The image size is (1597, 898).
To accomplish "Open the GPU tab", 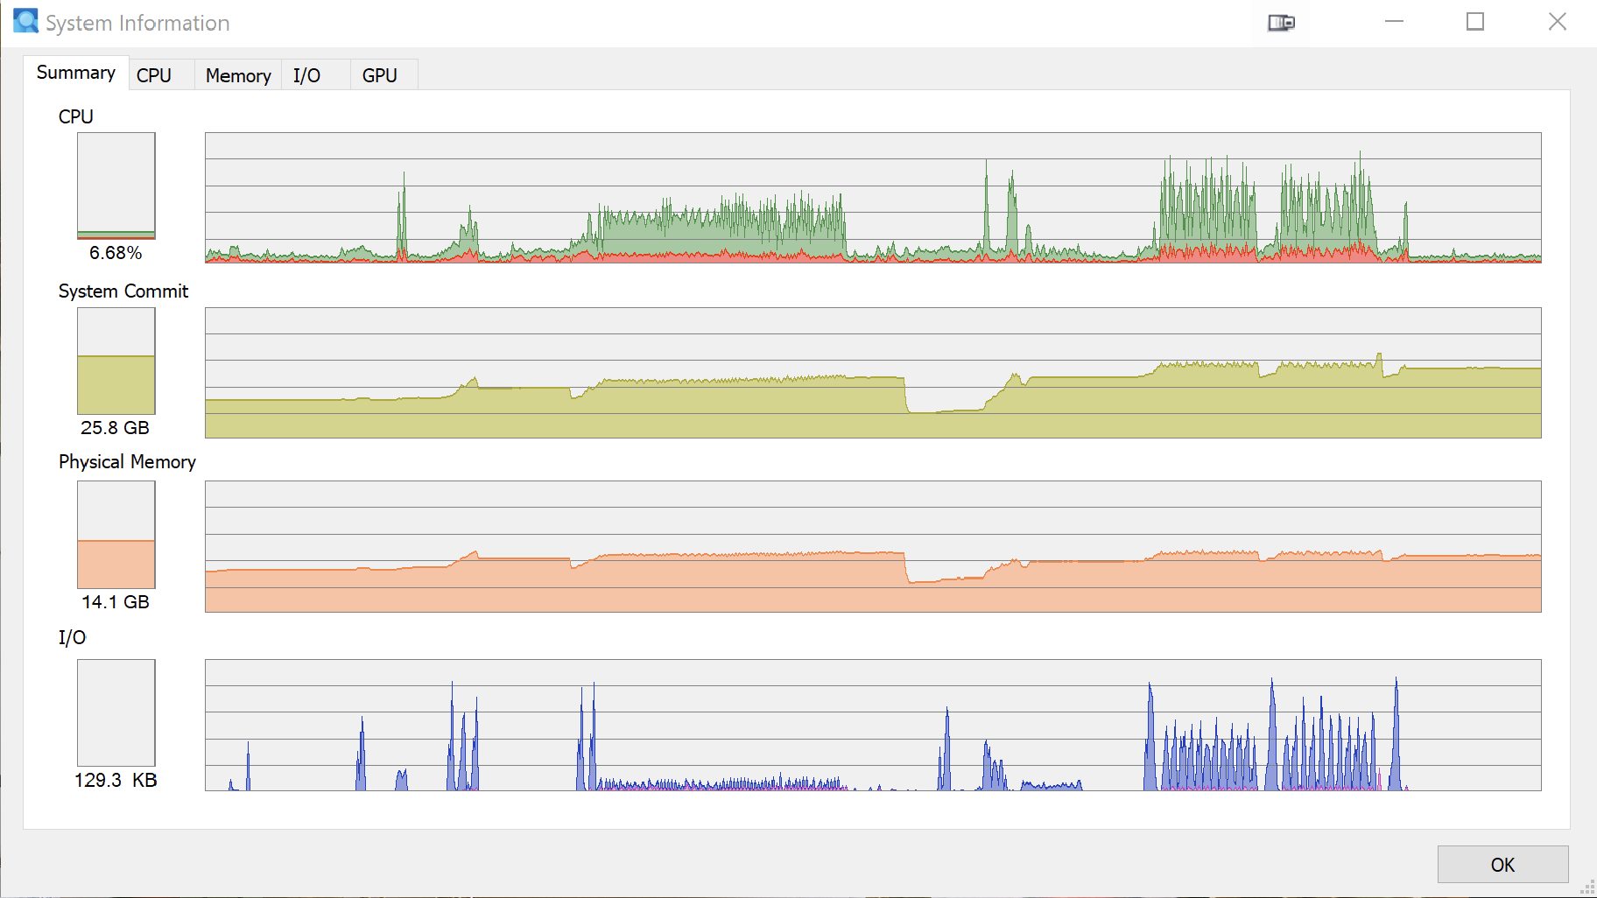I will point(380,76).
